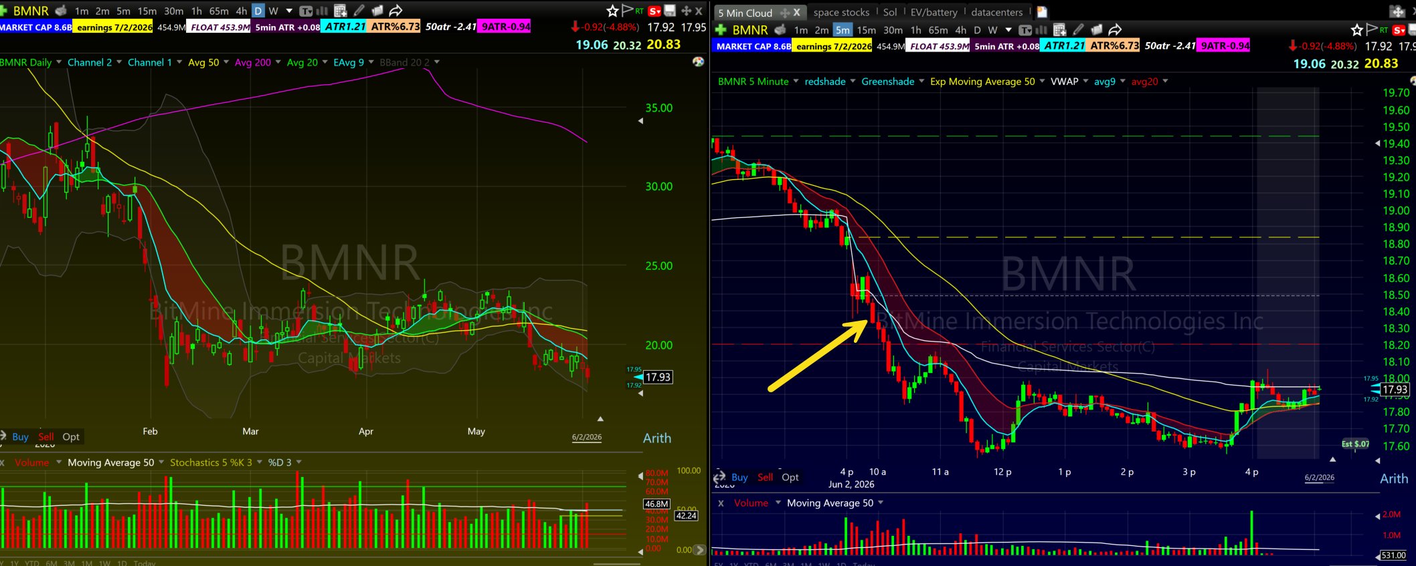Click the 42.24 stochastics value marker

(686, 515)
